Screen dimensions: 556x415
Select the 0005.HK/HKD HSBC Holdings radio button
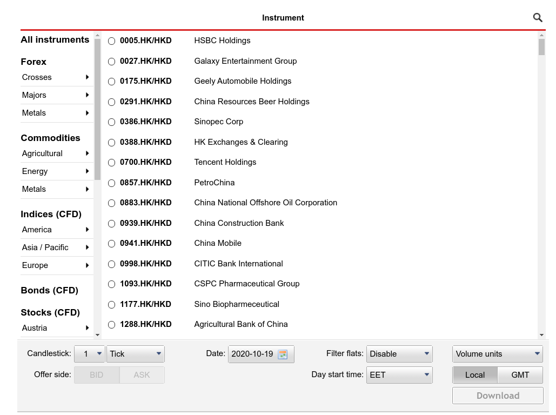(x=112, y=41)
